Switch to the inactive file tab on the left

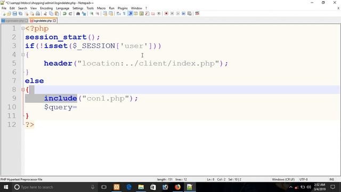[x=14, y=21]
